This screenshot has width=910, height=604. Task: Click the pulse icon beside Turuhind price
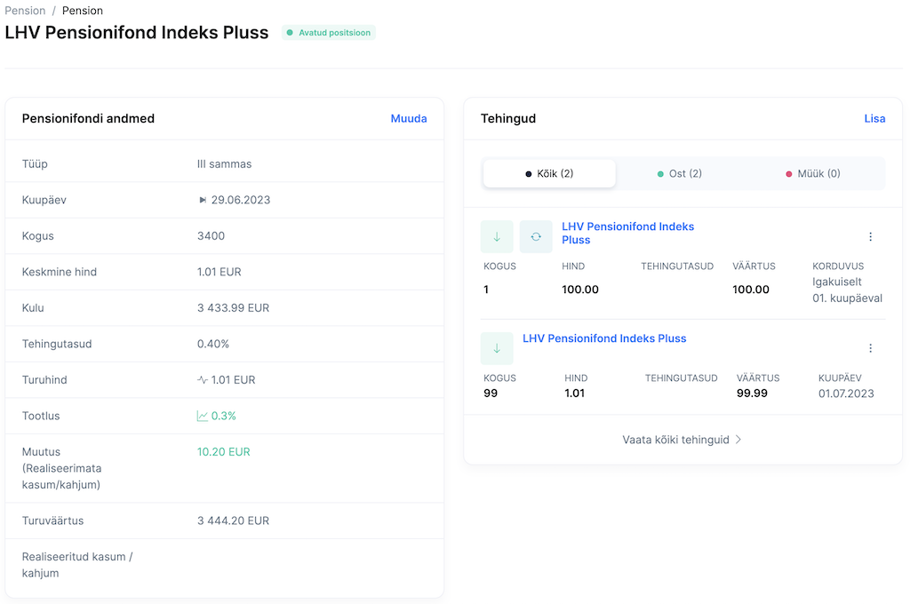tap(203, 380)
